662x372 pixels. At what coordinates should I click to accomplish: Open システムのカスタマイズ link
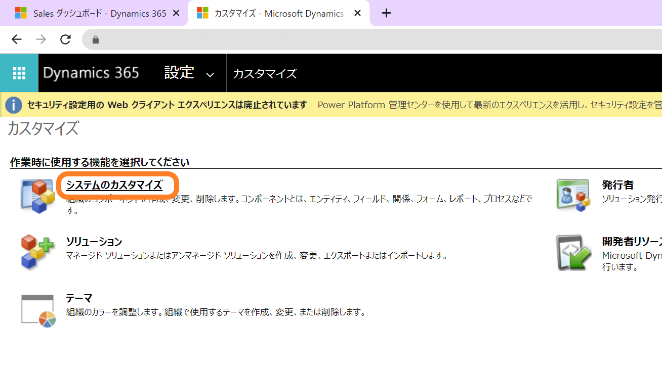pyautogui.click(x=114, y=185)
